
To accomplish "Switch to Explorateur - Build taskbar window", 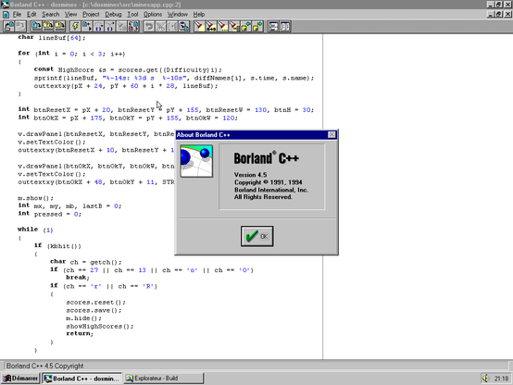I will pos(164,379).
